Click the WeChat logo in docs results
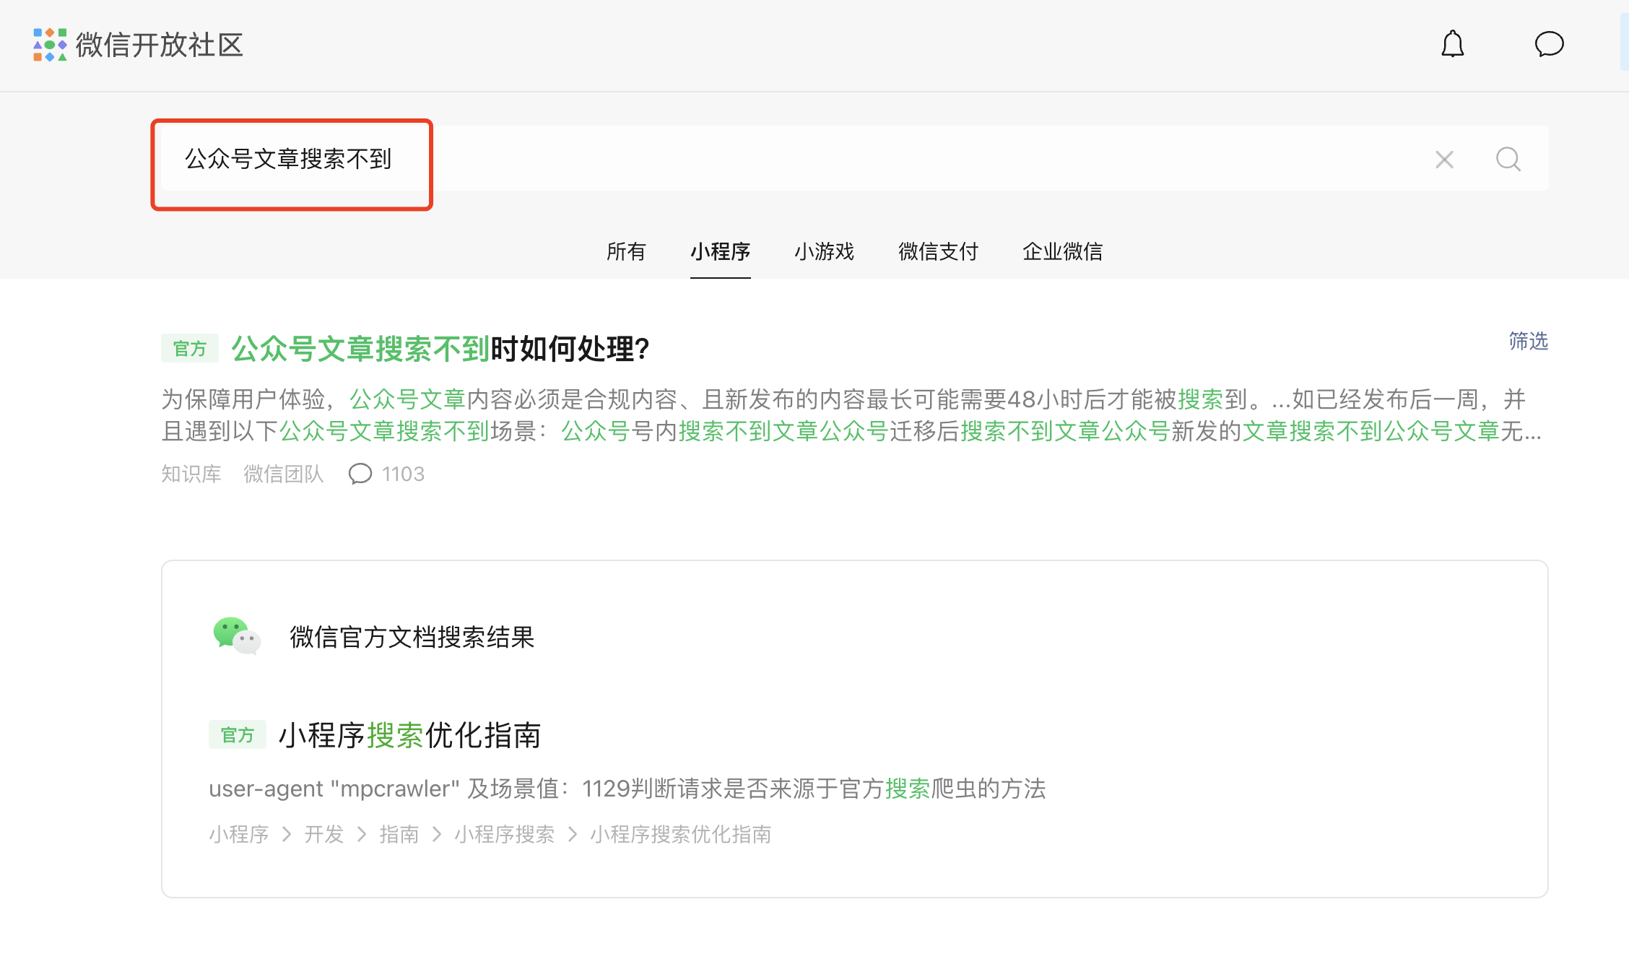This screenshot has height=959, width=1629. [x=236, y=636]
